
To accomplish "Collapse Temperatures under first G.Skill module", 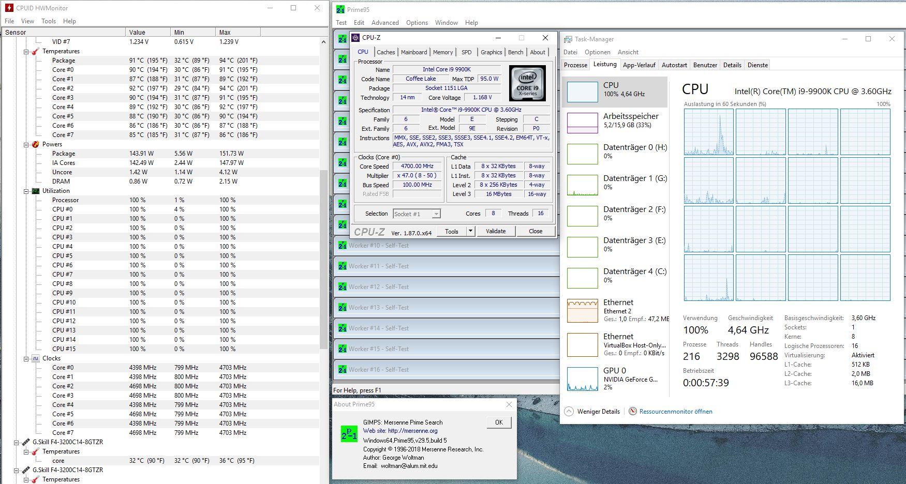I will click(x=26, y=451).
